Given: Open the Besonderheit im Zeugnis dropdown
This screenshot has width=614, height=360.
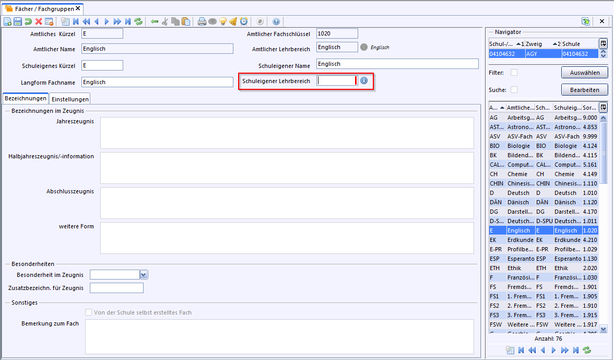Looking at the screenshot, I should pyautogui.click(x=144, y=274).
